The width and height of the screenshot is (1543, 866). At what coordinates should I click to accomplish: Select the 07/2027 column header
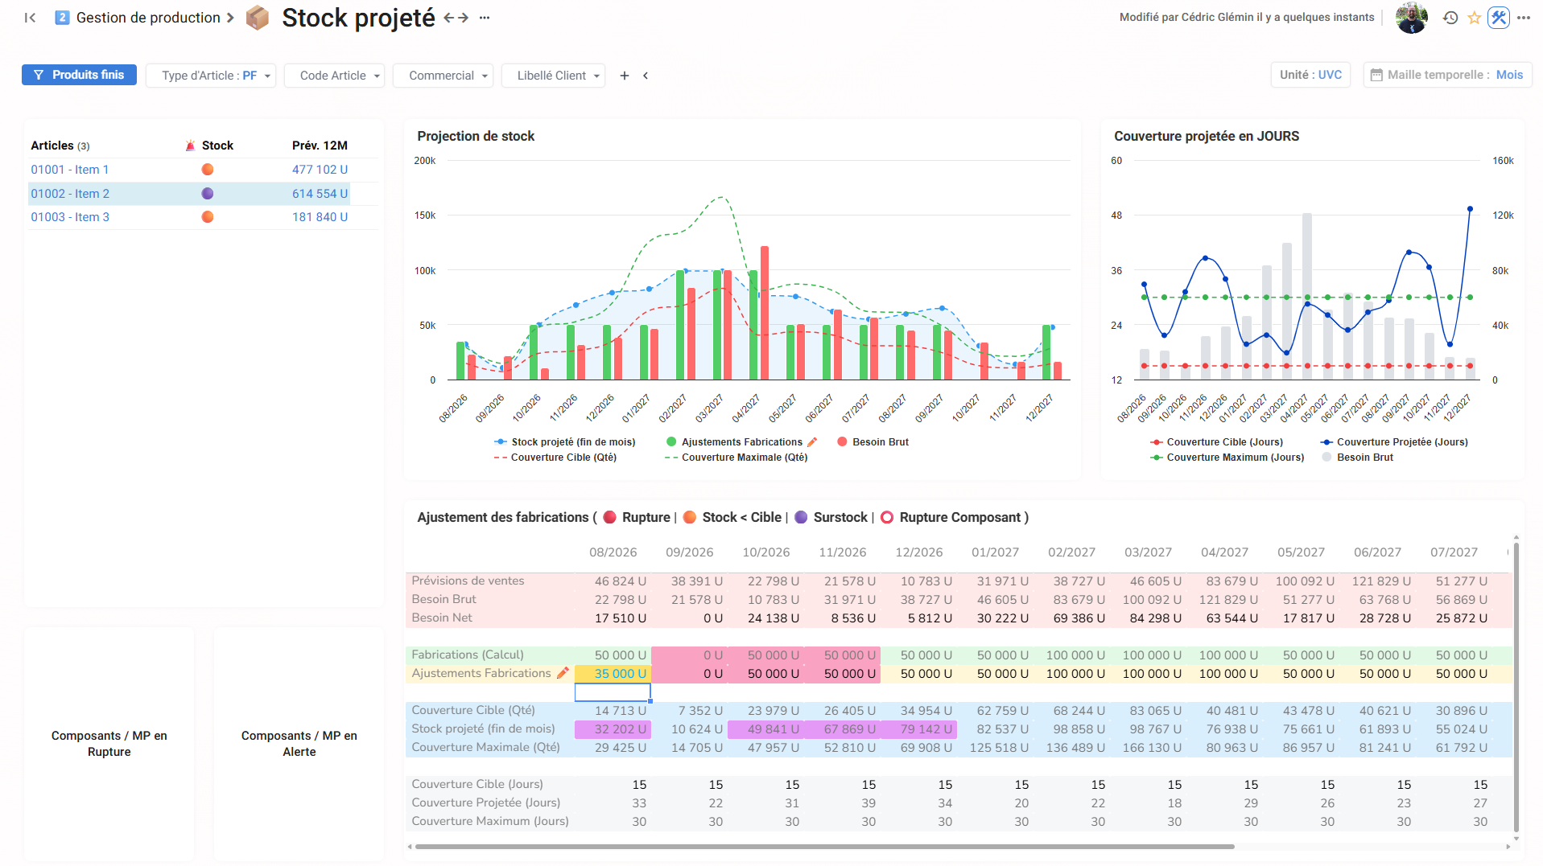pos(1454,552)
